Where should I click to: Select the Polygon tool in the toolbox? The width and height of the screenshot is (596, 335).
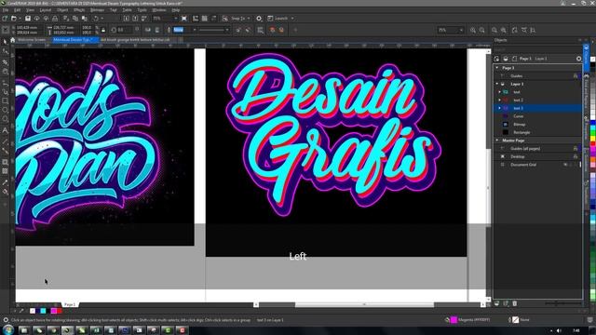click(5, 120)
